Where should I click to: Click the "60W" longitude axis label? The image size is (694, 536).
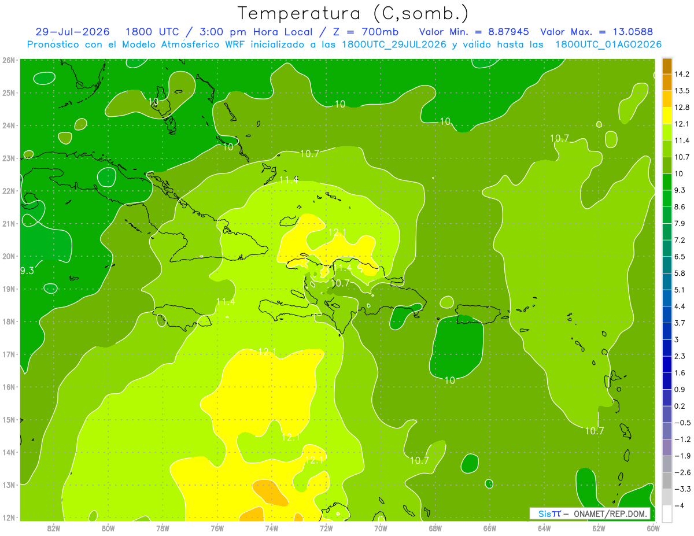coord(654,528)
